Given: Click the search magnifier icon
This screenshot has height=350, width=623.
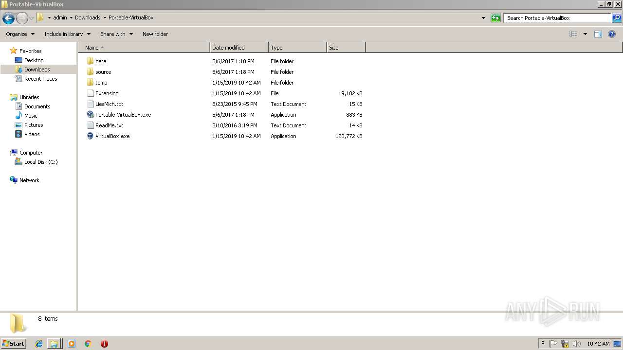Looking at the screenshot, I should [x=617, y=18].
